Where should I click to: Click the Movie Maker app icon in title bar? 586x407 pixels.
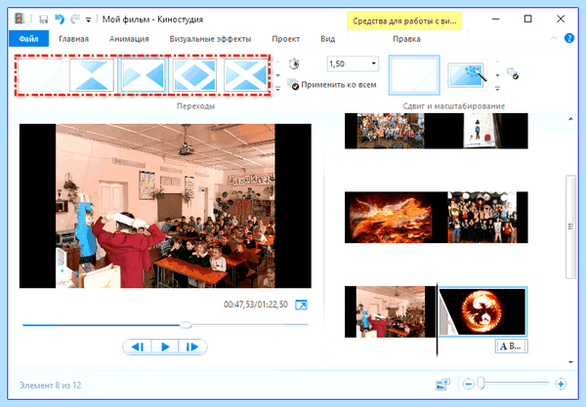click(x=20, y=19)
